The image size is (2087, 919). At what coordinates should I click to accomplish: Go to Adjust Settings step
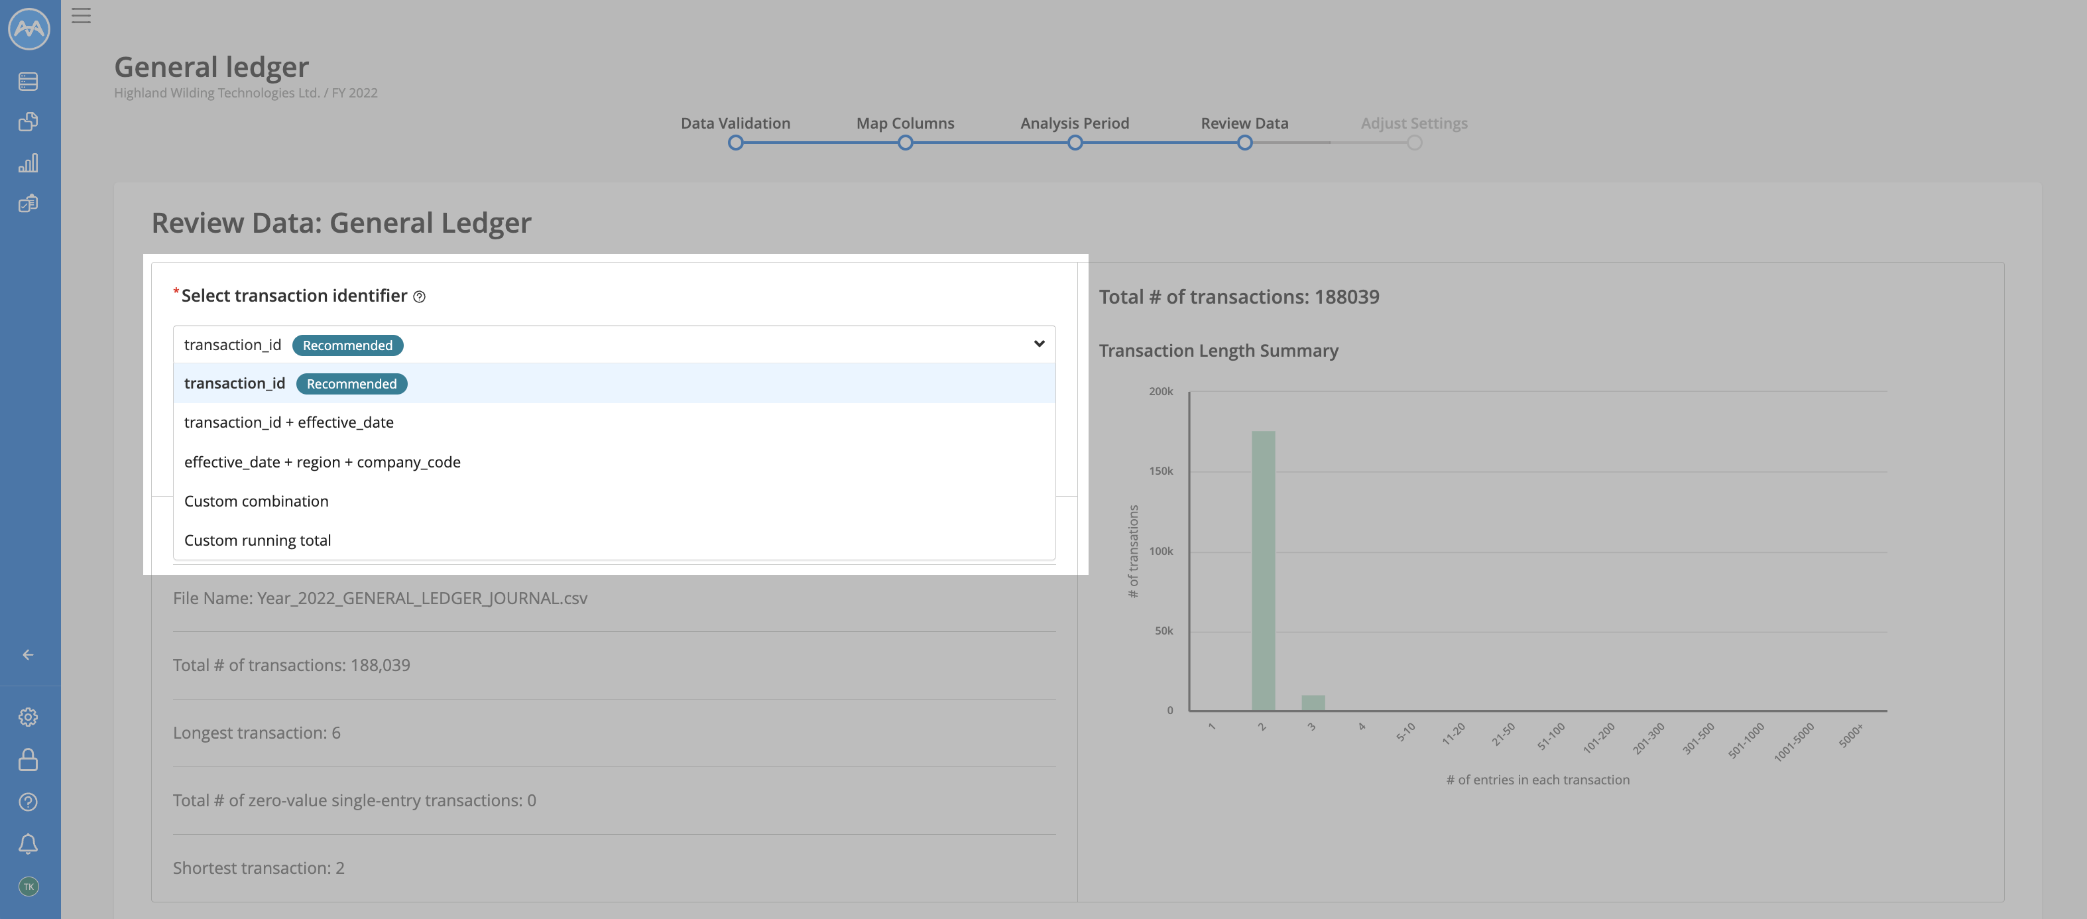(1413, 123)
